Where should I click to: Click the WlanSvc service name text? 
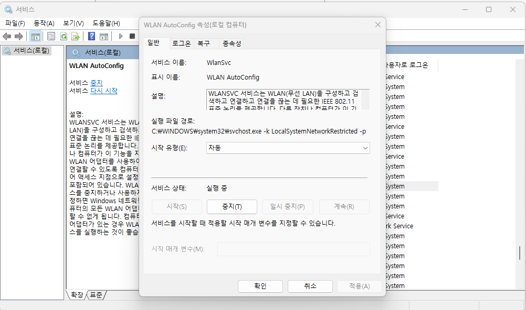coord(219,63)
